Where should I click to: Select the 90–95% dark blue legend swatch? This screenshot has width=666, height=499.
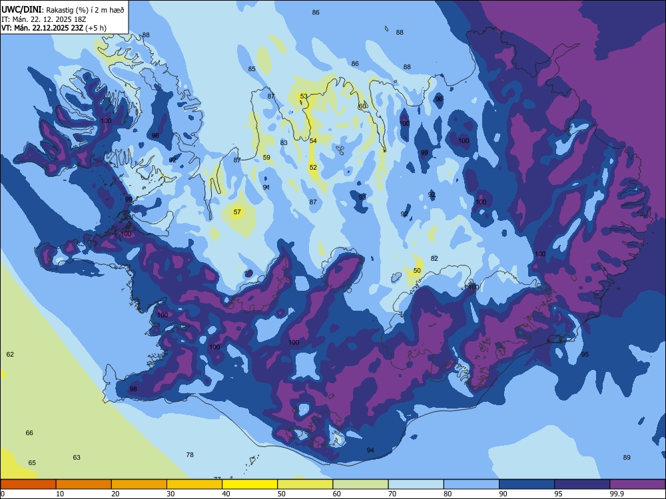tap(527, 484)
